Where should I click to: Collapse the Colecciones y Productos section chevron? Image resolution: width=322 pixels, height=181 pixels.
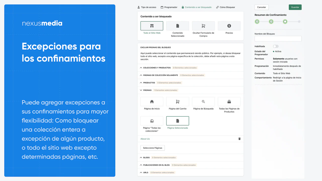141,68
